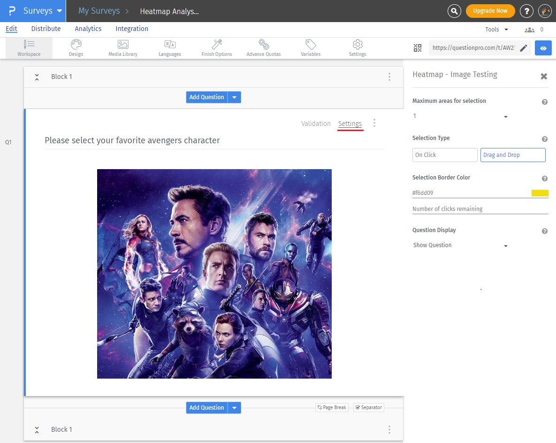The width and height of the screenshot is (556, 443).
Task: Open the survey Settings icon
Action: pyautogui.click(x=357, y=47)
